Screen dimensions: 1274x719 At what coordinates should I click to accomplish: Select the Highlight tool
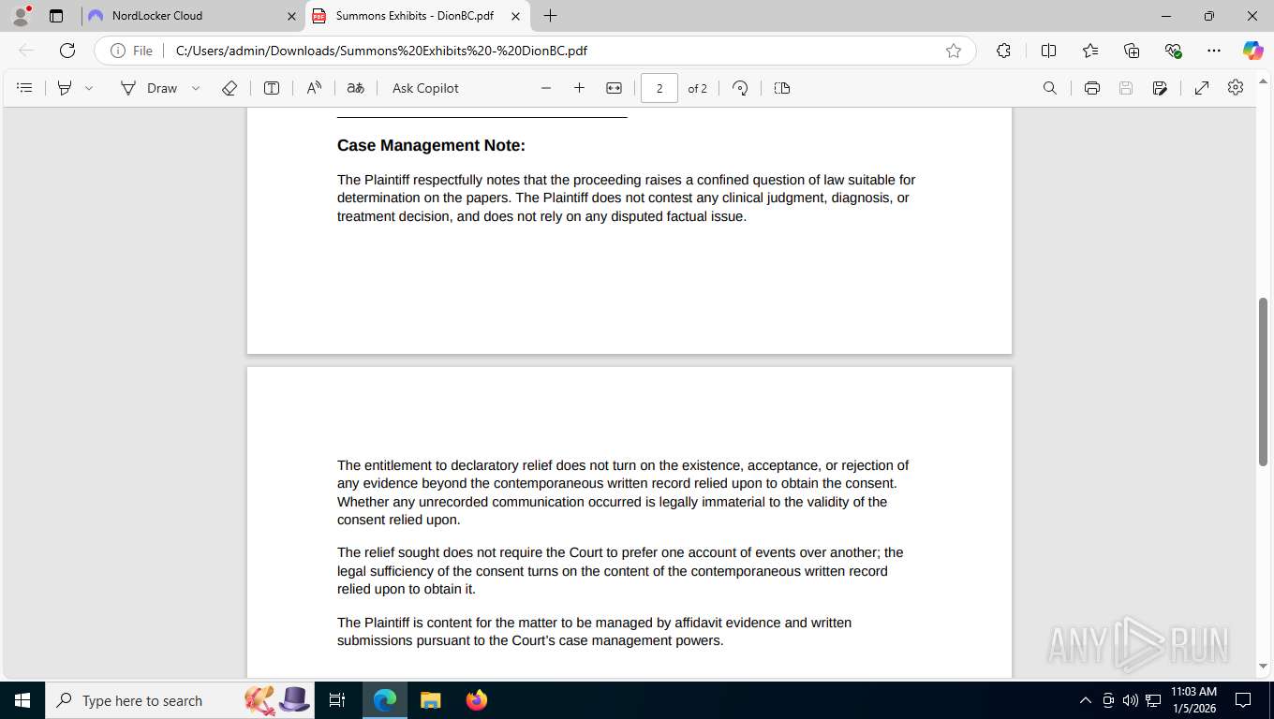coord(65,88)
